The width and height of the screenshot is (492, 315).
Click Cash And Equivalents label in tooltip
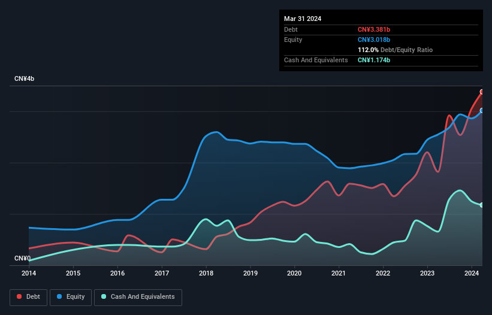pos(316,60)
